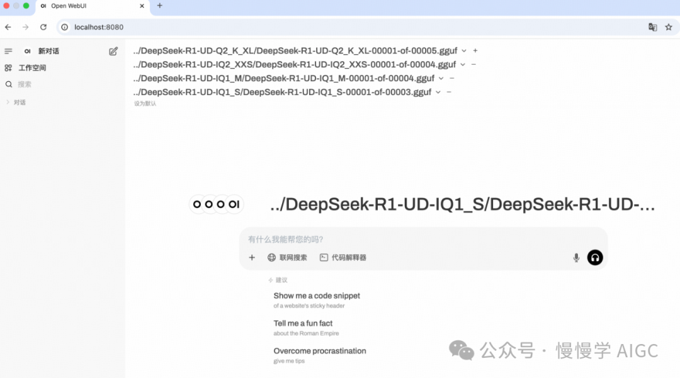The width and height of the screenshot is (680, 378).
Task: Click the microphone voice input icon
Action: 576,258
